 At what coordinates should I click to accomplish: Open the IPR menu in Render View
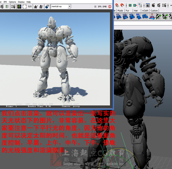click(5, 2)
